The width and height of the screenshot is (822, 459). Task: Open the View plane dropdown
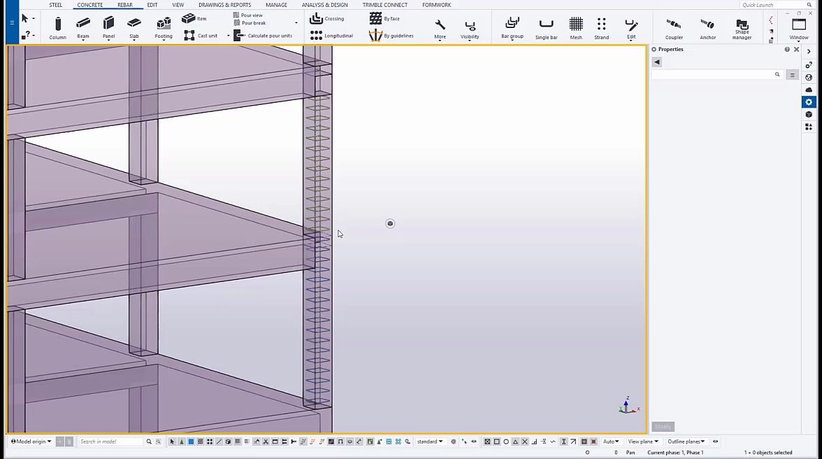pyautogui.click(x=643, y=442)
